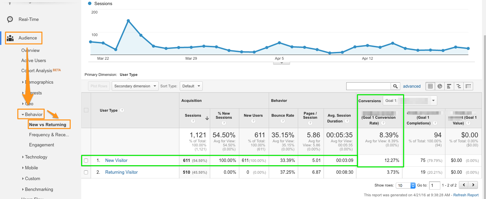Open the Engagement report

point(42,145)
